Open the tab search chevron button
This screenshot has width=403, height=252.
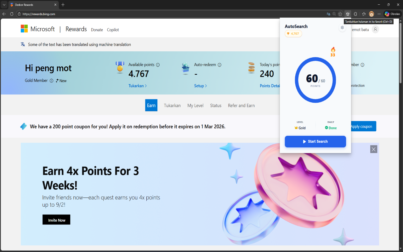coord(4,5)
